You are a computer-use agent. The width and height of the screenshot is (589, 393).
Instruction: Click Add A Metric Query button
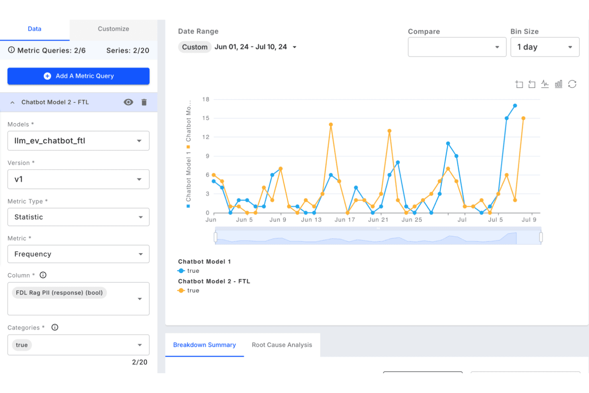[78, 76]
